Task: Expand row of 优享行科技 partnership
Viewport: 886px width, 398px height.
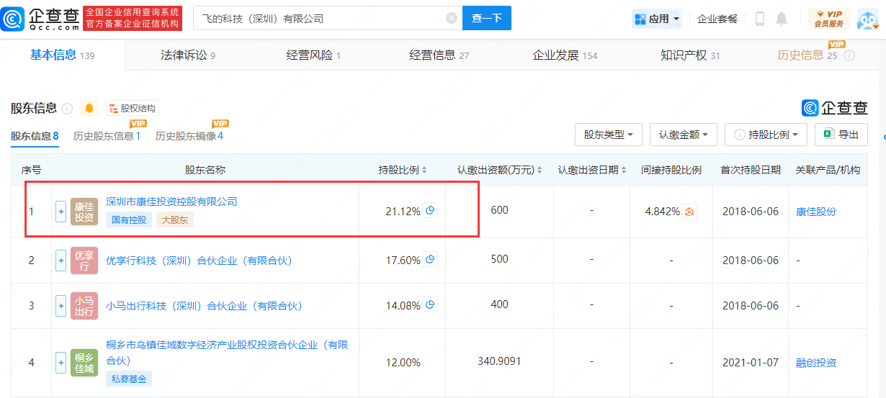Action: pos(61,261)
